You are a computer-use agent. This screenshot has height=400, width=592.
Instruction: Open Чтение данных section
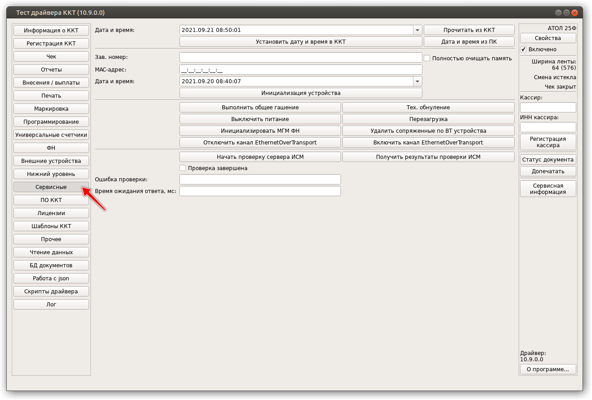(51, 252)
